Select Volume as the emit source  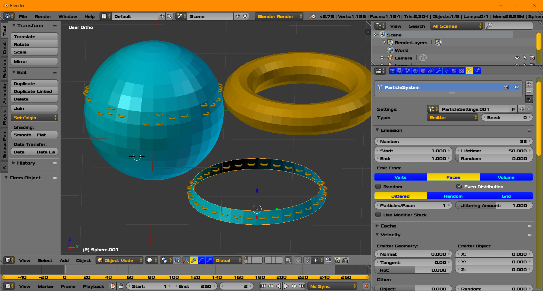[x=506, y=177]
